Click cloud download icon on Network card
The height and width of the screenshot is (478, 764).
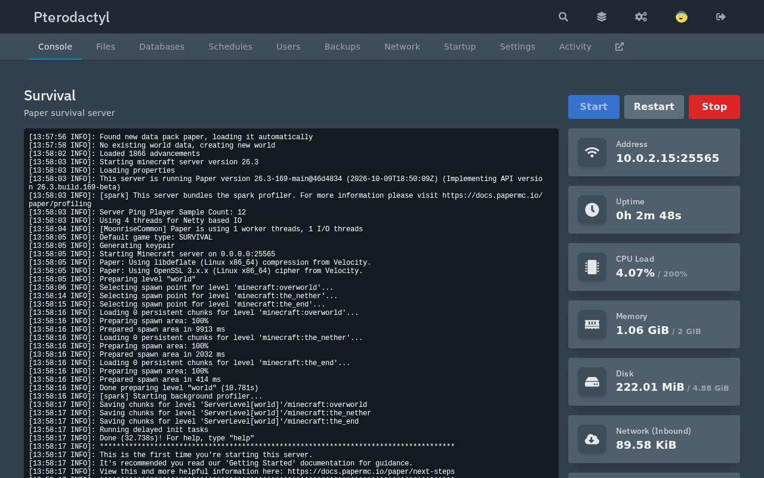(x=592, y=439)
